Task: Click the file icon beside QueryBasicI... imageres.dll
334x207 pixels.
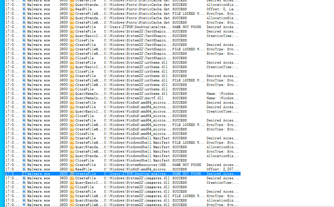Action: coord(72,183)
